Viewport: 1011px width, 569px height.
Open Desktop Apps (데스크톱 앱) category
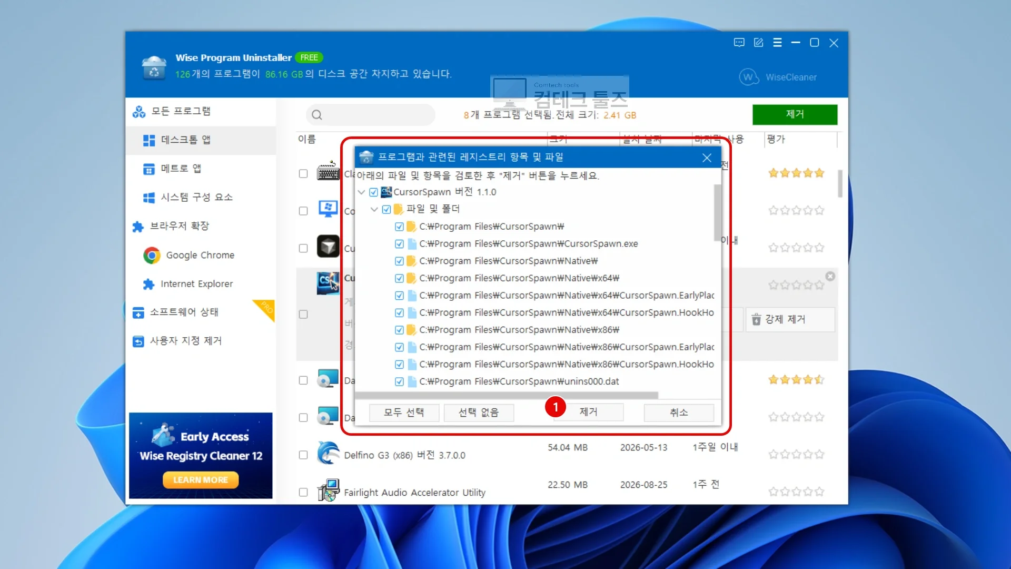(x=201, y=140)
